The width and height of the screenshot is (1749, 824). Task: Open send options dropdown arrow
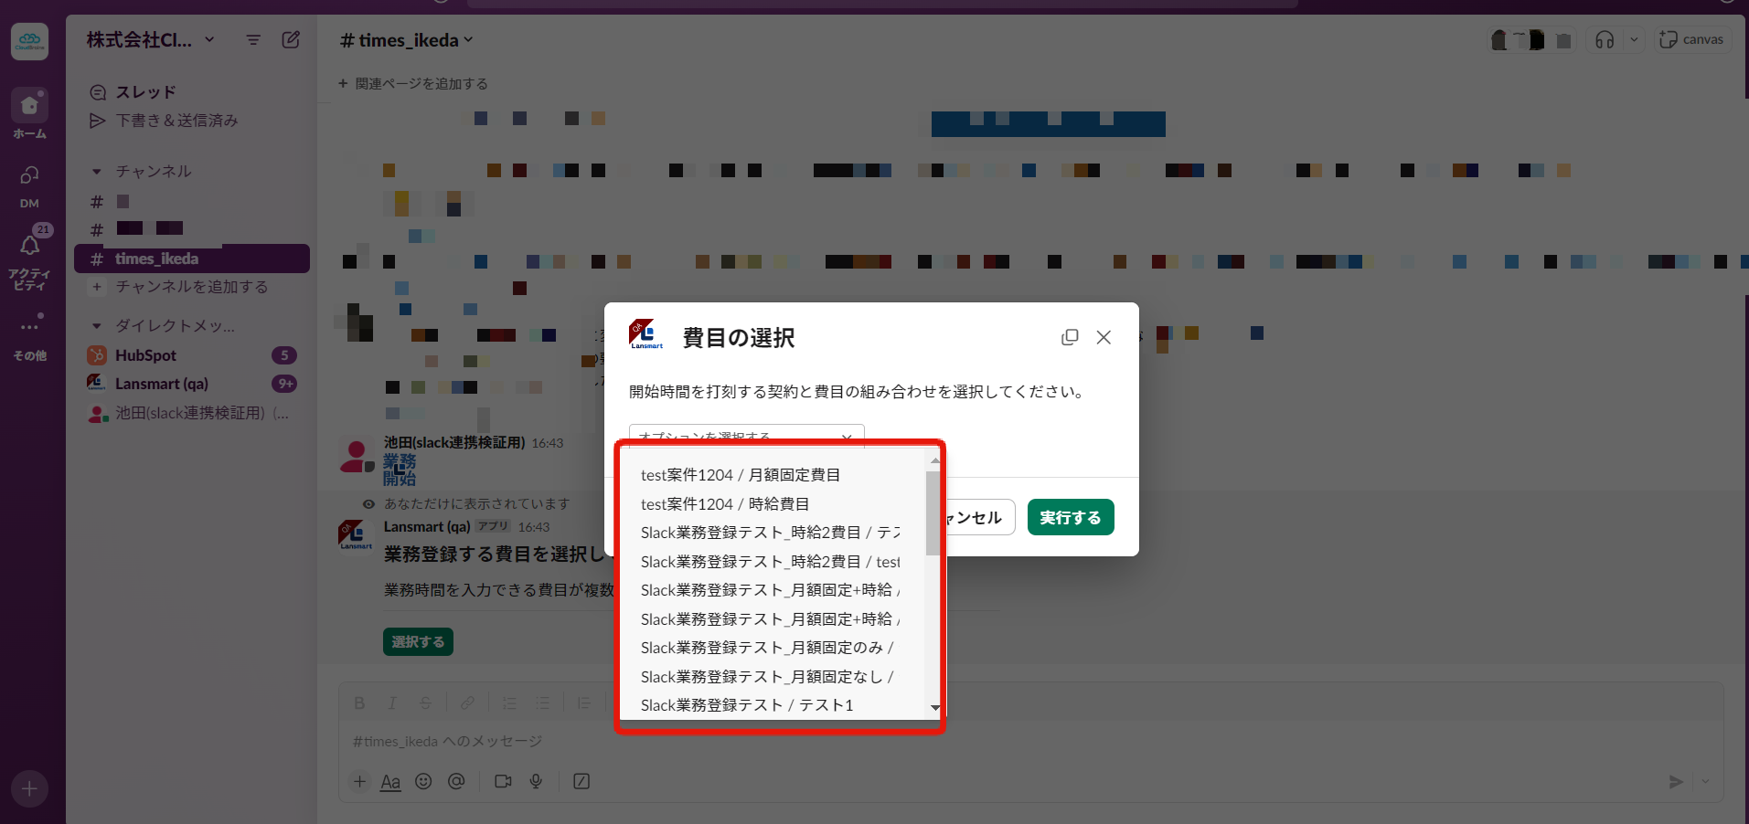click(1705, 782)
